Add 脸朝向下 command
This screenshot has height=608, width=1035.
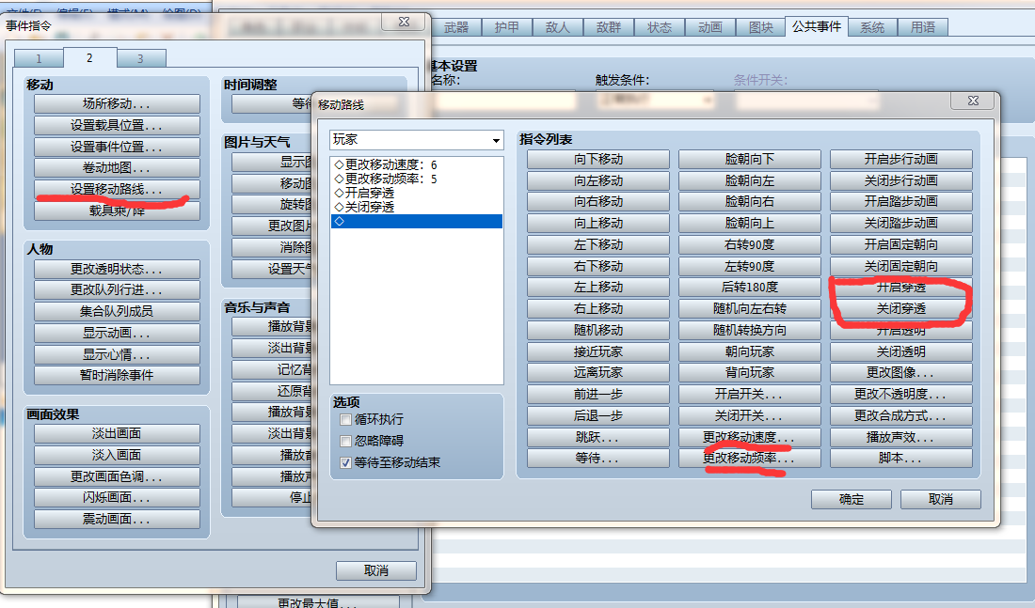[x=750, y=159]
